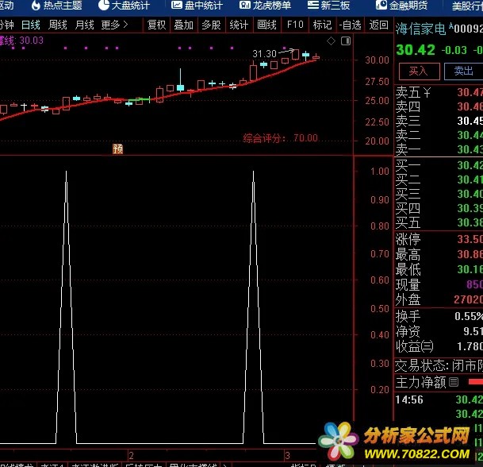Open 新三板 with the bars icon
Image resolution: width=483 pixels, height=467 pixels.
(x=328, y=5)
